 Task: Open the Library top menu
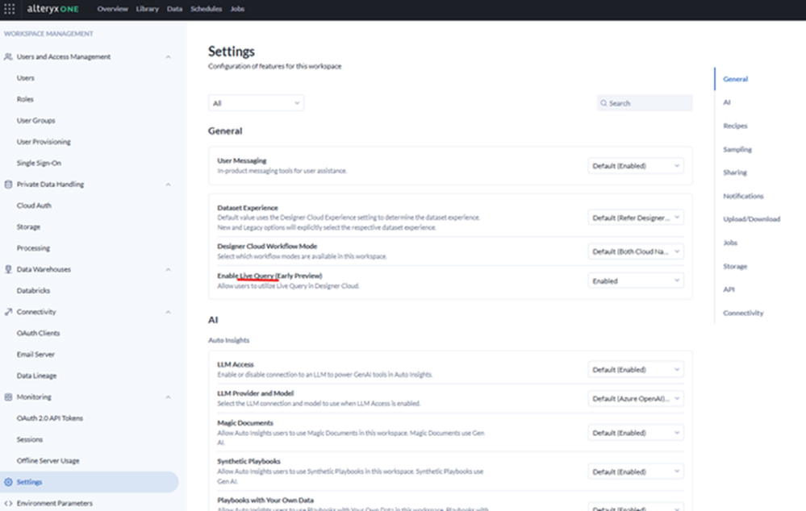tap(148, 9)
